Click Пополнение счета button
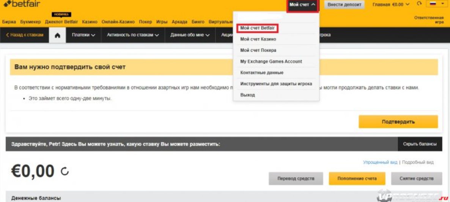Viewport: 450px width, 202px height. (357, 178)
